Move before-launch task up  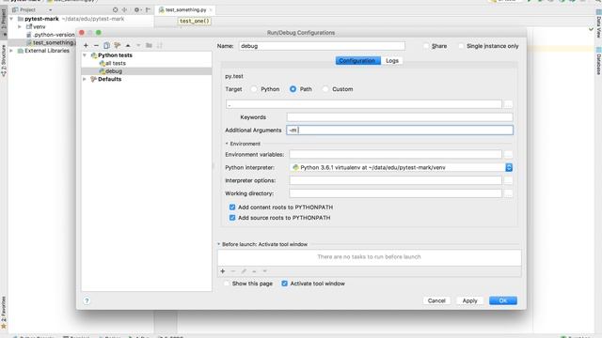pos(254,271)
